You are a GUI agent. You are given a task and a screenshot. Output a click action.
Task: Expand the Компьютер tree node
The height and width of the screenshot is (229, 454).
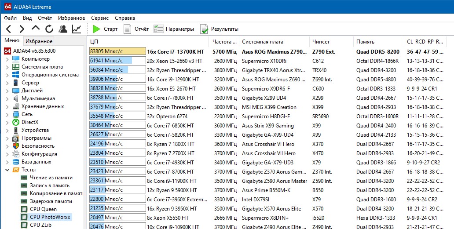[x=7, y=59]
